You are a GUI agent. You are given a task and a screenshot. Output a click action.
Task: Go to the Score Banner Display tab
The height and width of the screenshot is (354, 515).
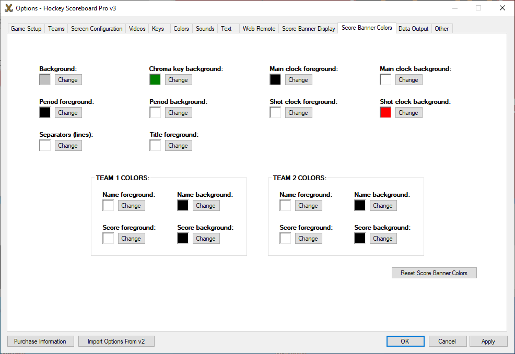point(309,29)
